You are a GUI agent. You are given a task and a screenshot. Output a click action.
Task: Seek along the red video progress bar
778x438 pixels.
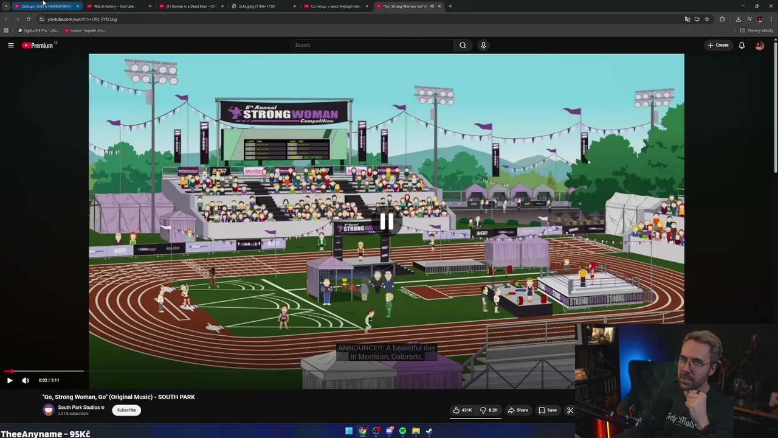pos(43,370)
